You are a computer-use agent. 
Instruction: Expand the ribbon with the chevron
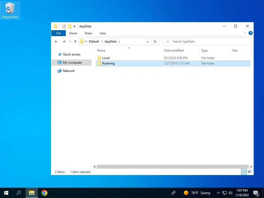click(245, 33)
